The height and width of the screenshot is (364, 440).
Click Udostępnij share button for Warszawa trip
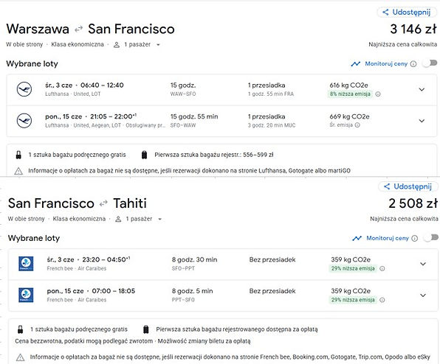(406, 12)
